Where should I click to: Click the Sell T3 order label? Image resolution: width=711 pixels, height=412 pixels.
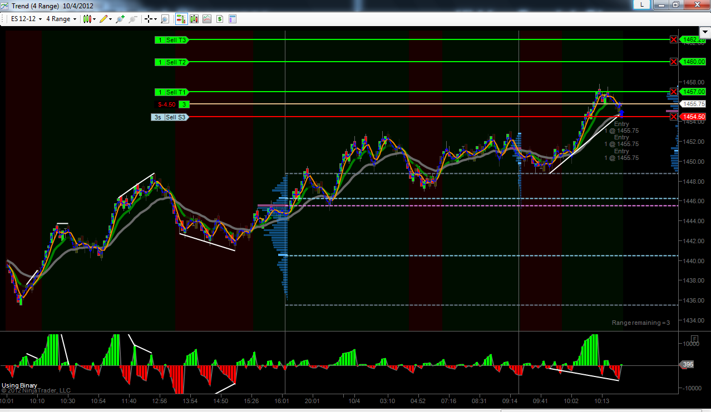(171, 40)
